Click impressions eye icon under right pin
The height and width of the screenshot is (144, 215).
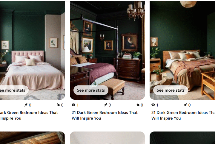(153, 105)
